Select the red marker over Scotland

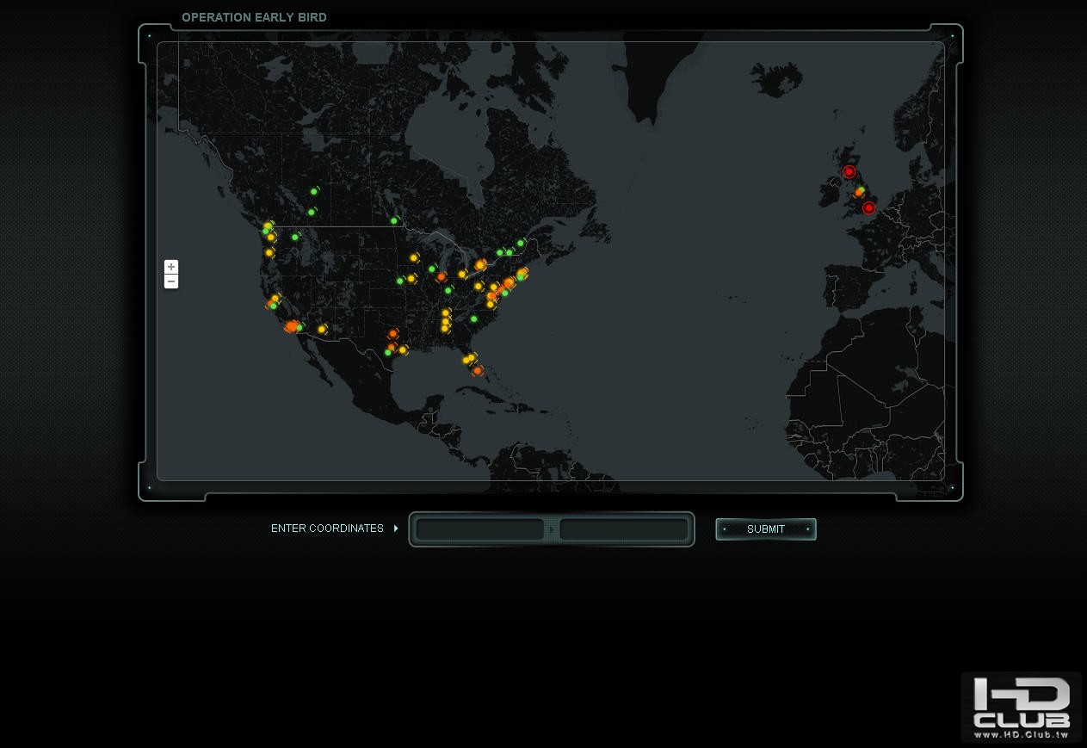coord(849,172)
